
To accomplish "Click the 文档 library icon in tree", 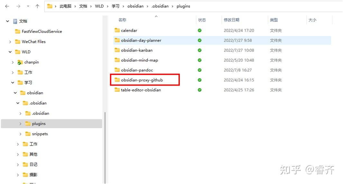I will 15,21.
